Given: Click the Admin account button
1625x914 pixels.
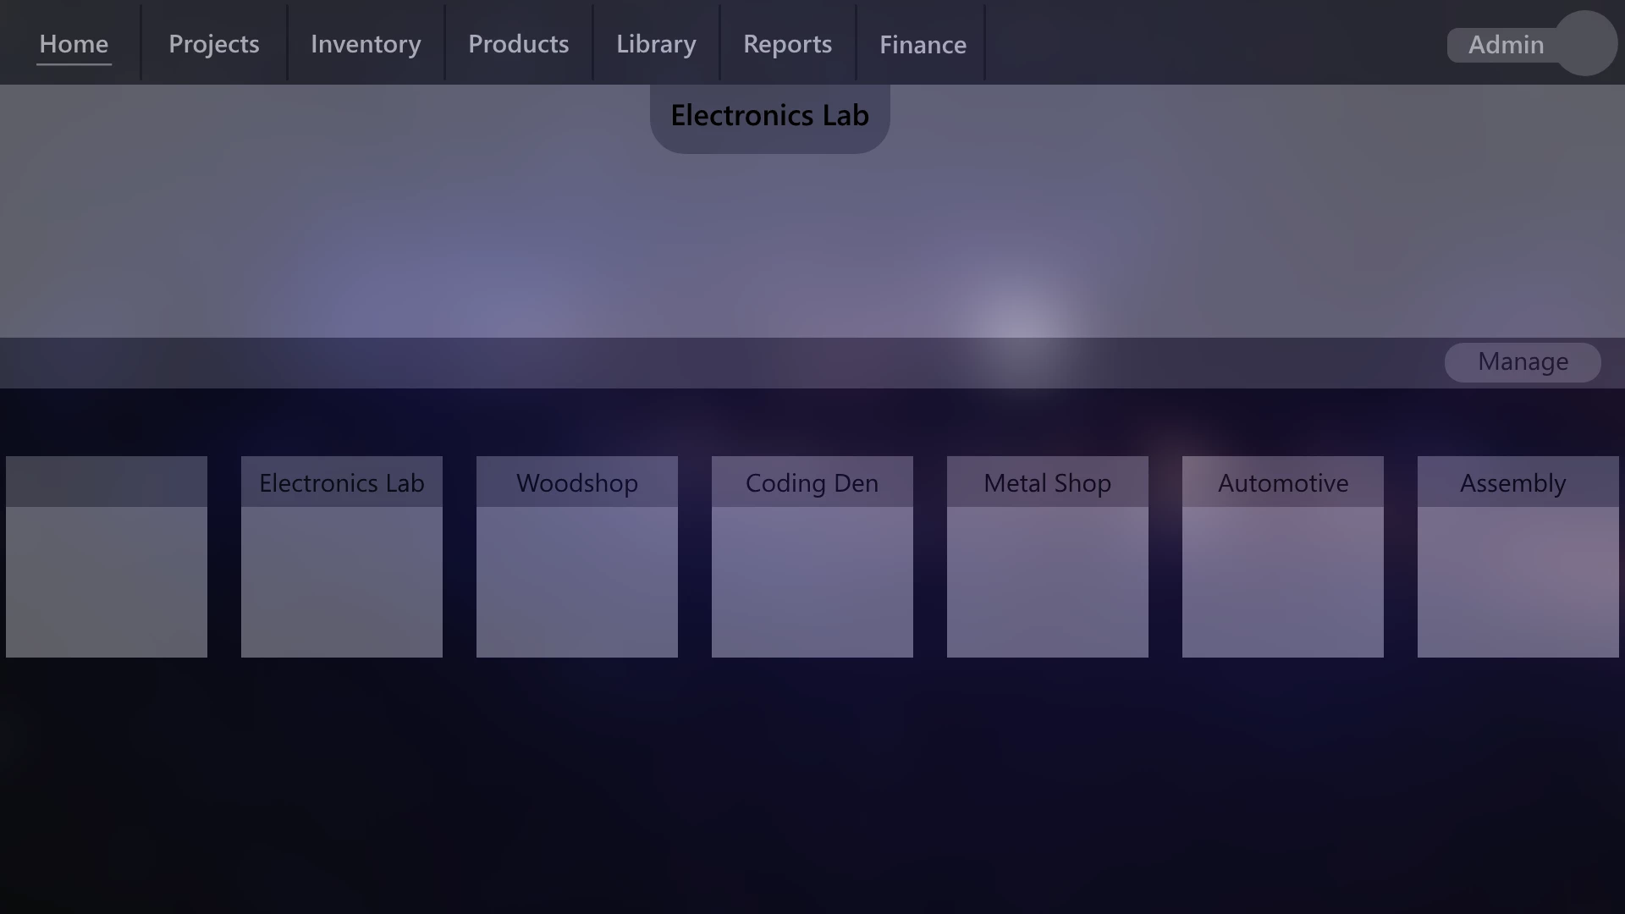Looking at the screenshot, I should [1505, 45].
